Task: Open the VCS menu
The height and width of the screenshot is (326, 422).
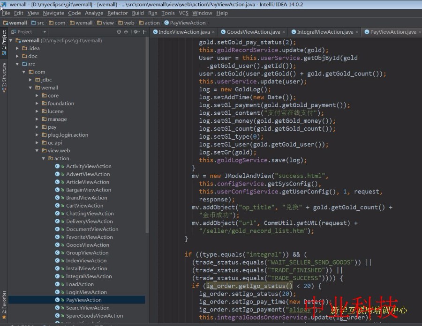Action: [183, 13]
